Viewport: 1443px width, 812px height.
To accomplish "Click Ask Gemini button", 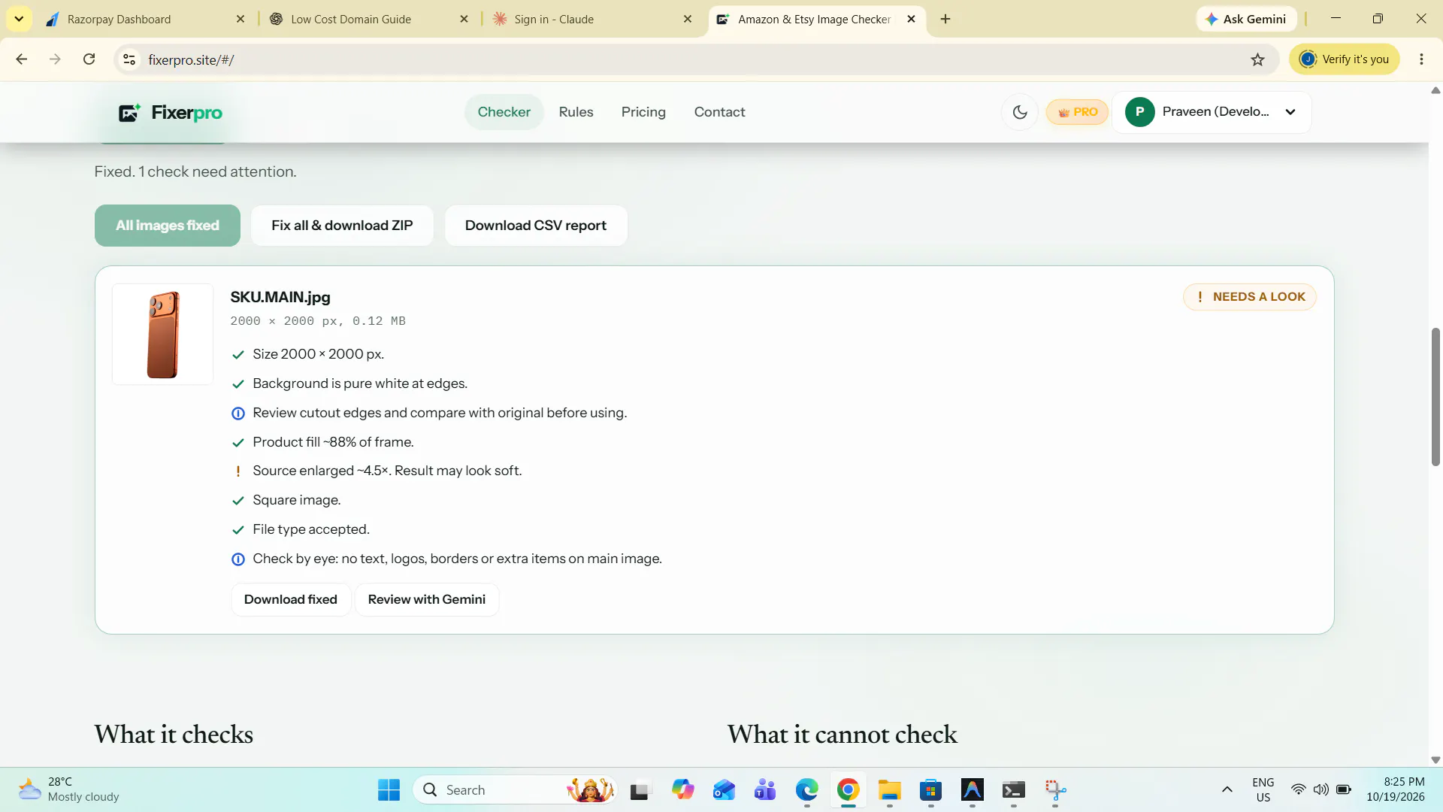I will click(1246, 19).
